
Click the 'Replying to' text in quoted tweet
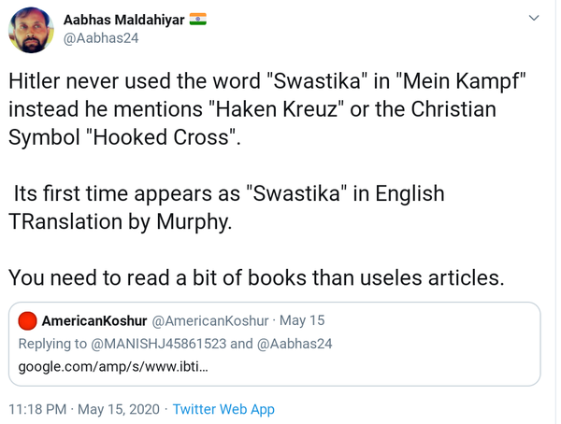point(53,344)
